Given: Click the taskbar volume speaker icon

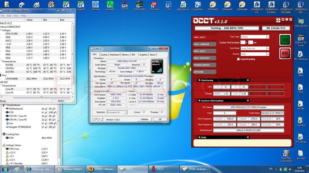Looking at the screenshot, I should [290, 169].
